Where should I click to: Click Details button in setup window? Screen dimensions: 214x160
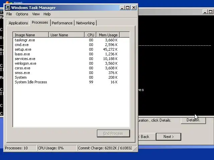click(193, 120)
